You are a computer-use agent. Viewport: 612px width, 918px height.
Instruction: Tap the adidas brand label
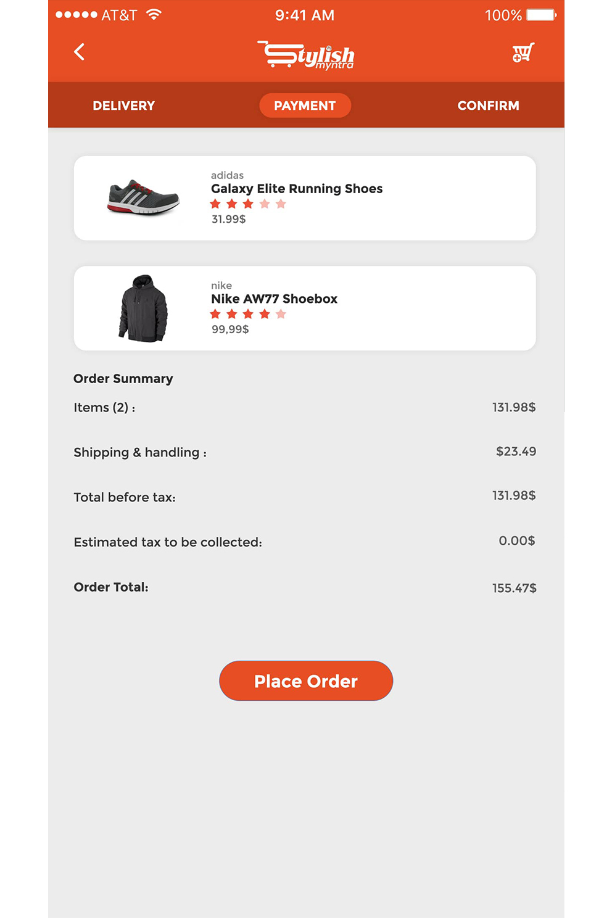[x=227, y=175]
